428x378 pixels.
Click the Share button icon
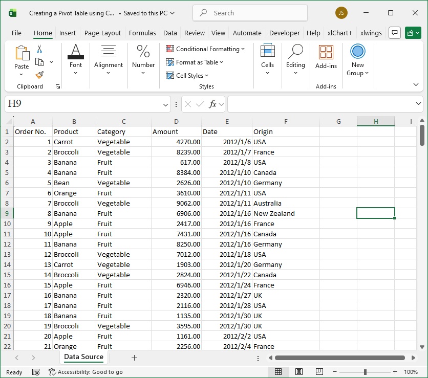(x=413, y=33)
